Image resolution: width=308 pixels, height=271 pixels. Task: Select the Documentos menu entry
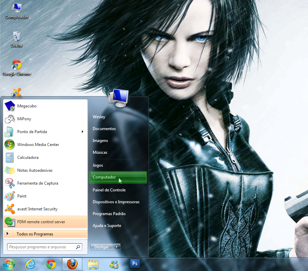click(104, 129)
